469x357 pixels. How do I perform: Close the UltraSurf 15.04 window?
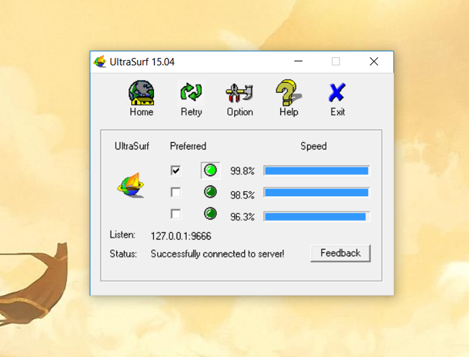point(374,61)
